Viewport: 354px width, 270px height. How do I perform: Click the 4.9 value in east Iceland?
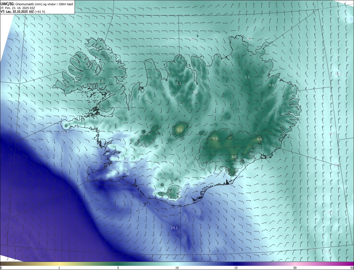[271, 85]
